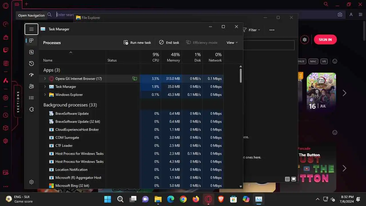Click the Task Manager process list scrollbar
Viewport: 366px width, 206px height.
241,76
